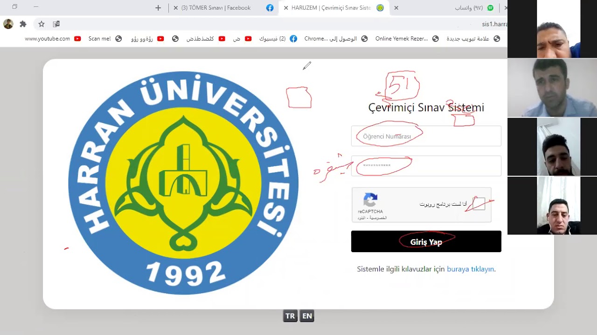Open the Online Yemek Rezer... bookmark

pyautogui.click(x=407, y=39)
